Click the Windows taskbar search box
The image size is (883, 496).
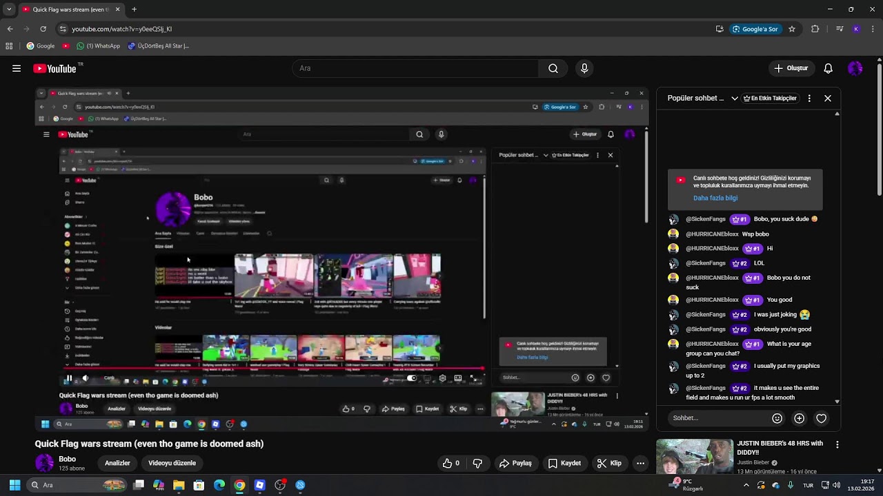click(x=77, y=485)
